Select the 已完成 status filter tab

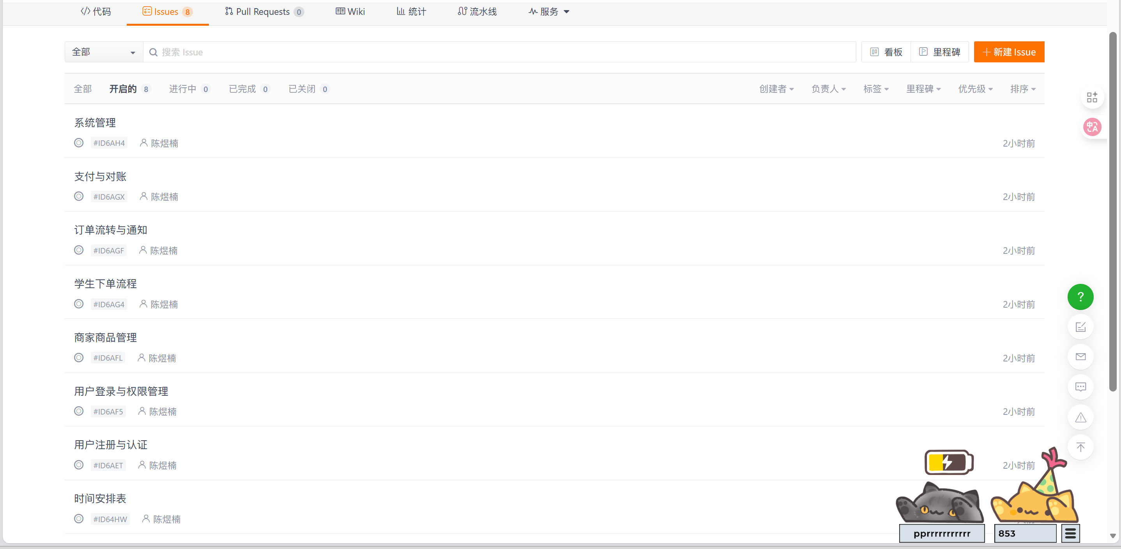pos(243,89)
